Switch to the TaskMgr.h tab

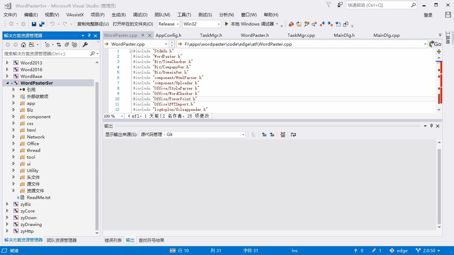point(211,35)
